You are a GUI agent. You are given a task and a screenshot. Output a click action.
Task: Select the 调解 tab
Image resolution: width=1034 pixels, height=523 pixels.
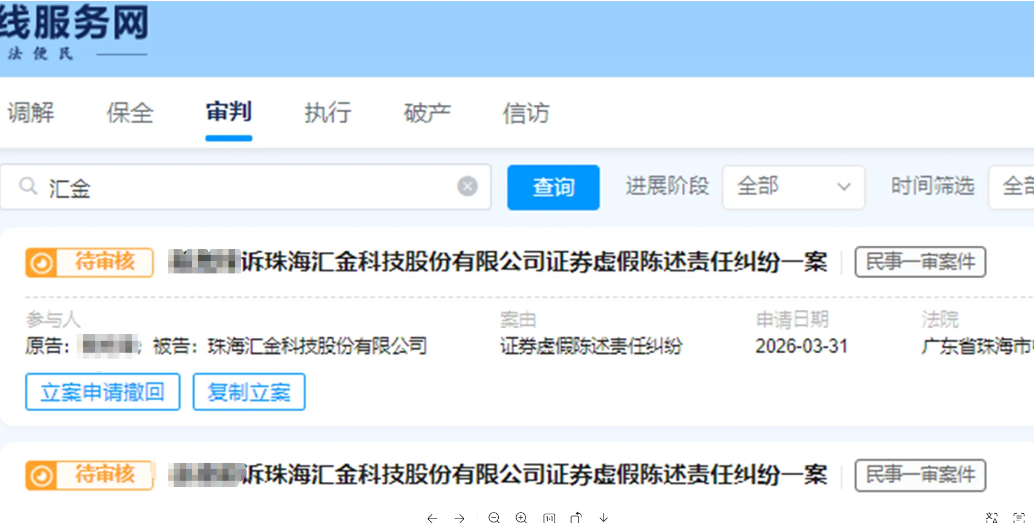click(31, 114)
